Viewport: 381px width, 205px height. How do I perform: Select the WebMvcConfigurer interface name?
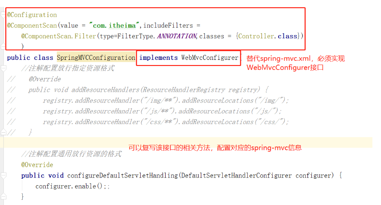(210, 58)
